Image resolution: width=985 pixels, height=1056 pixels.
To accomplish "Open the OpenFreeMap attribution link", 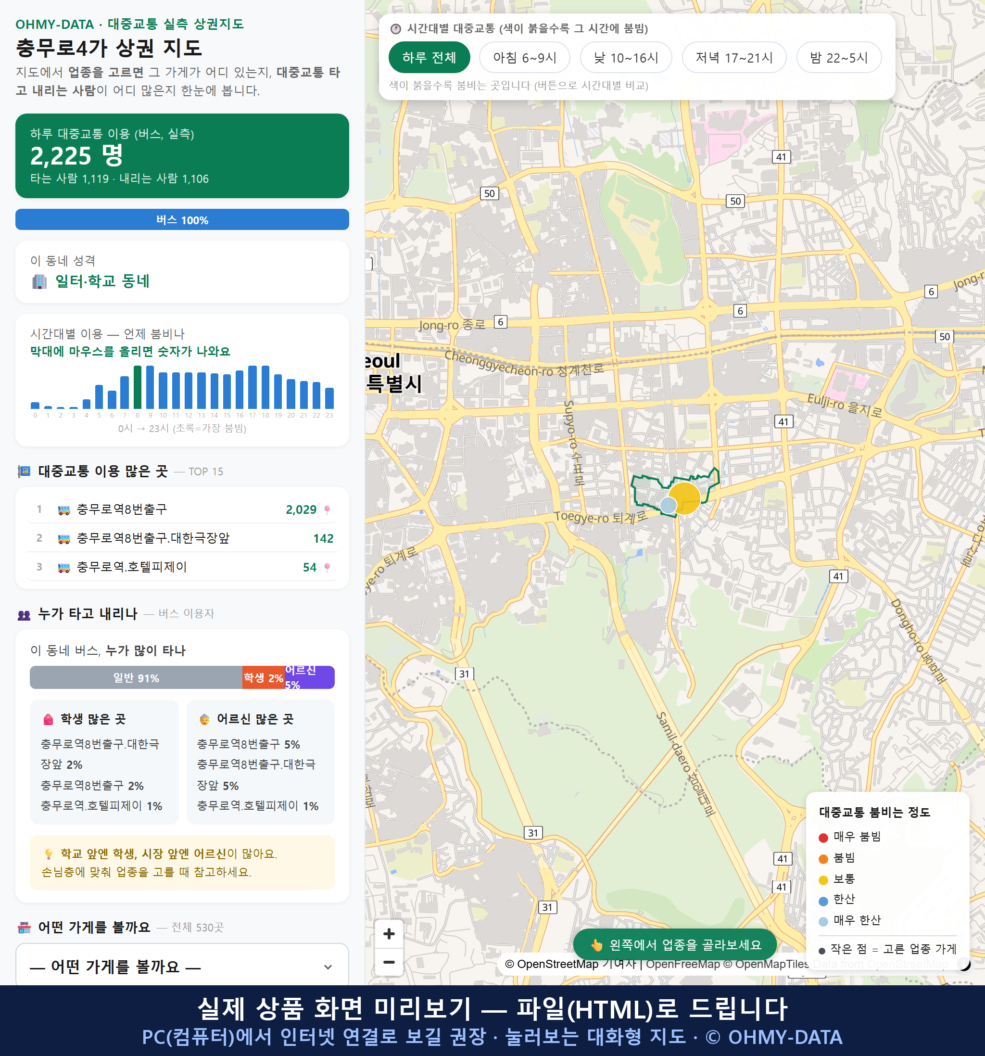I will coord(683,964).
